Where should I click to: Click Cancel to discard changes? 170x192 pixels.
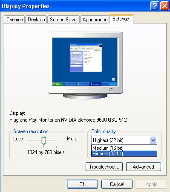(x=117, y=184)
